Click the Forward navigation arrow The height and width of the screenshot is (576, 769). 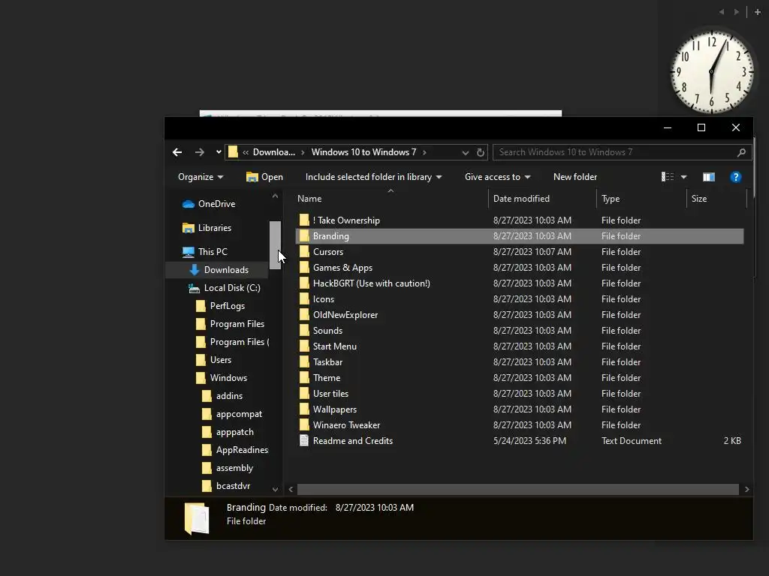(x=199, y=152)
